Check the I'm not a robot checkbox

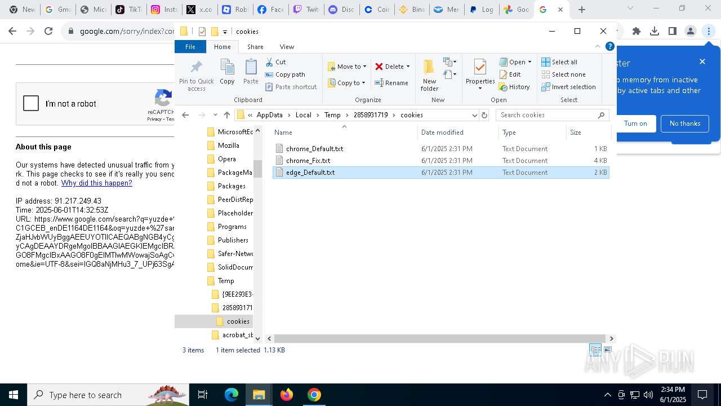coord(31,104)
